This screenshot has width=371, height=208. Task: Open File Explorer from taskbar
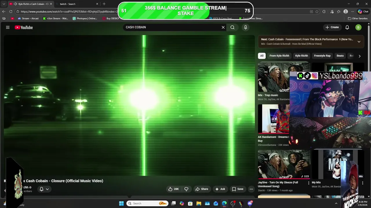[199, 203]
